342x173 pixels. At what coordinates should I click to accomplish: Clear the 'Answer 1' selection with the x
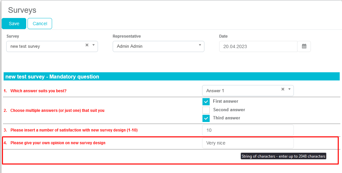283,89
